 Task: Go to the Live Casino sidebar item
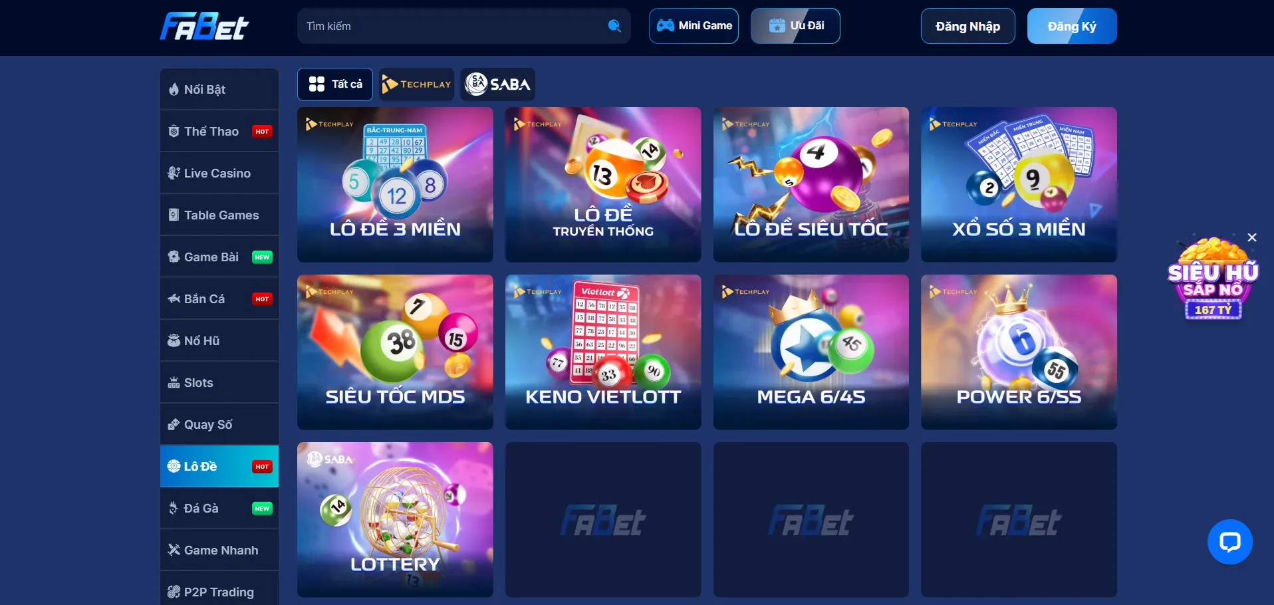pos(219,173)
